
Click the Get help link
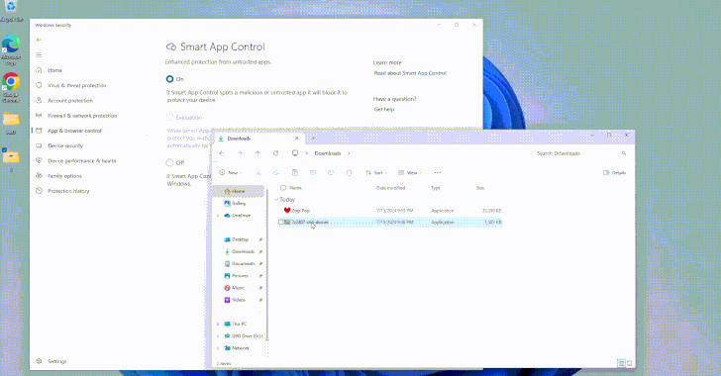coord(384,110)
